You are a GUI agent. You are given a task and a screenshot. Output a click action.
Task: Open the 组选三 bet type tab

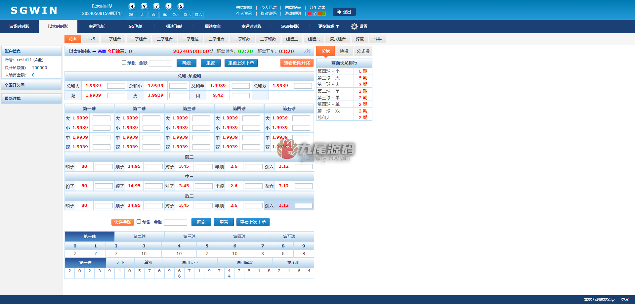pyautogui.click(x=292, y=39)
